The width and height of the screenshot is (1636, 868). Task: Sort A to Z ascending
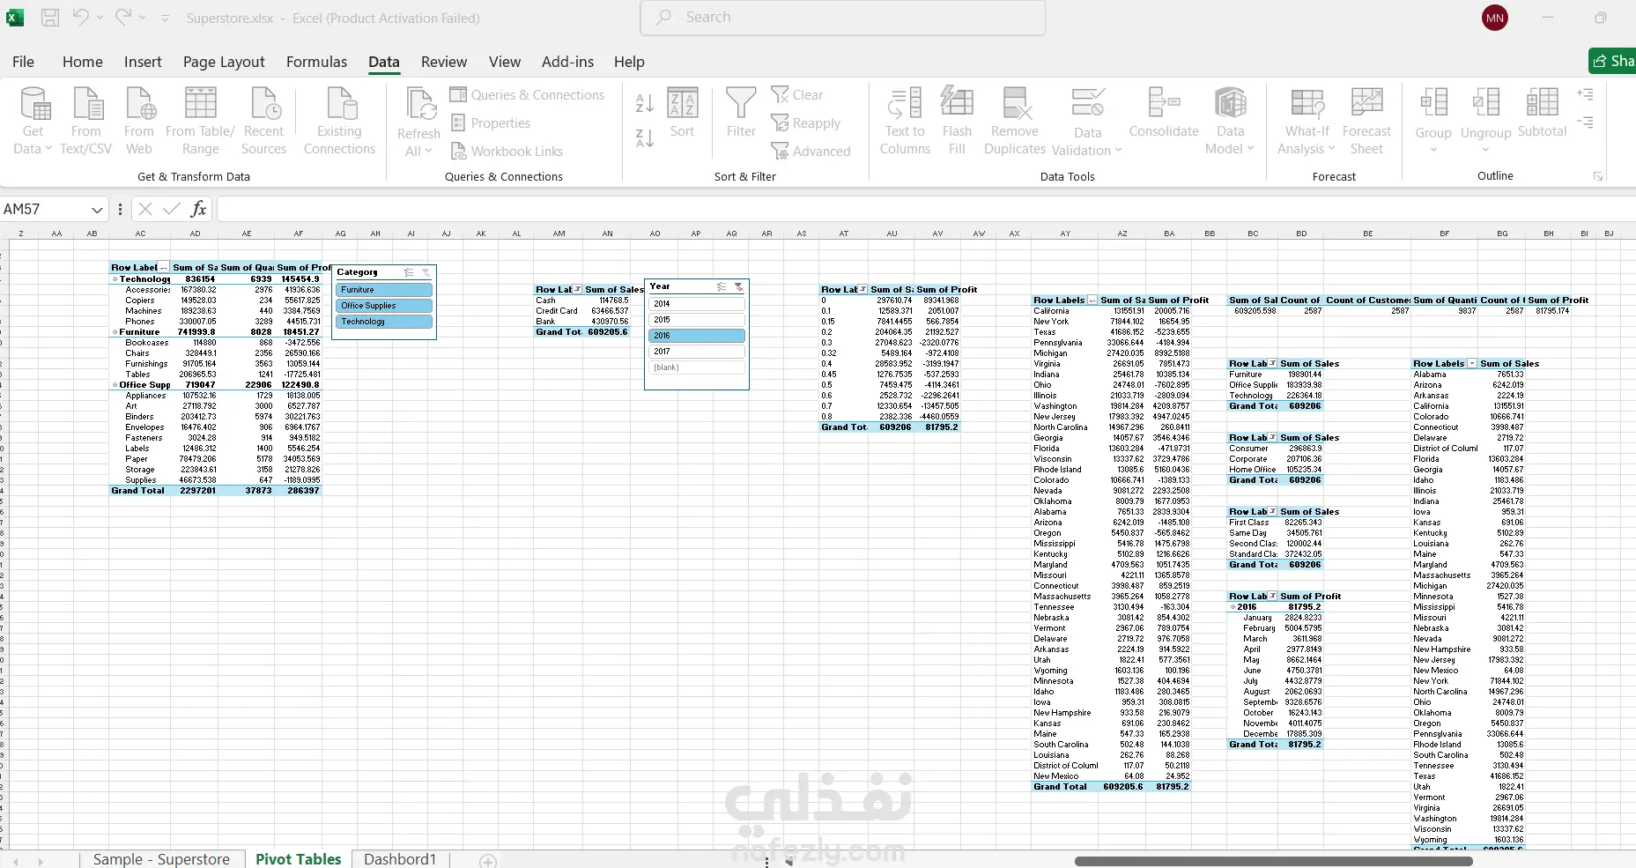click(645, 104)
